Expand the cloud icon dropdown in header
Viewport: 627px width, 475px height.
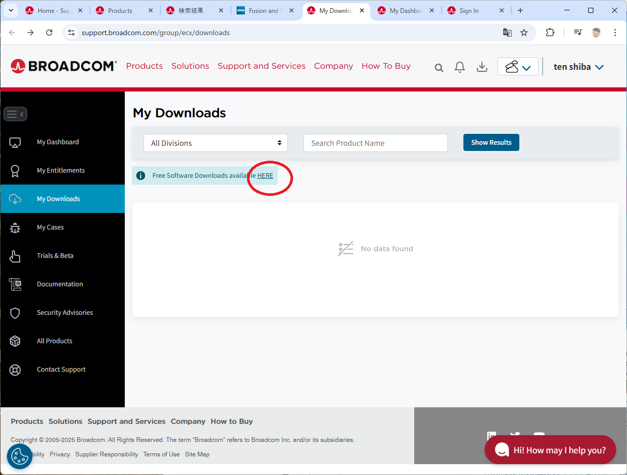tap(518, 67)
